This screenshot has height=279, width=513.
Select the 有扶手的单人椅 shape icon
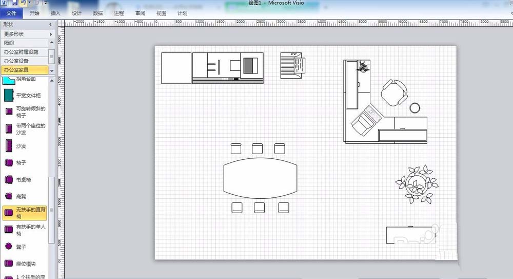click(9, 230)
